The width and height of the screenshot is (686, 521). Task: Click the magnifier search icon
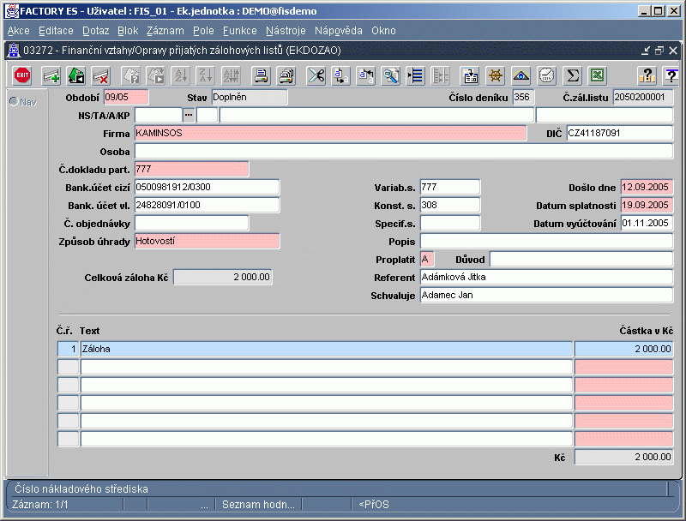(390, 75)
